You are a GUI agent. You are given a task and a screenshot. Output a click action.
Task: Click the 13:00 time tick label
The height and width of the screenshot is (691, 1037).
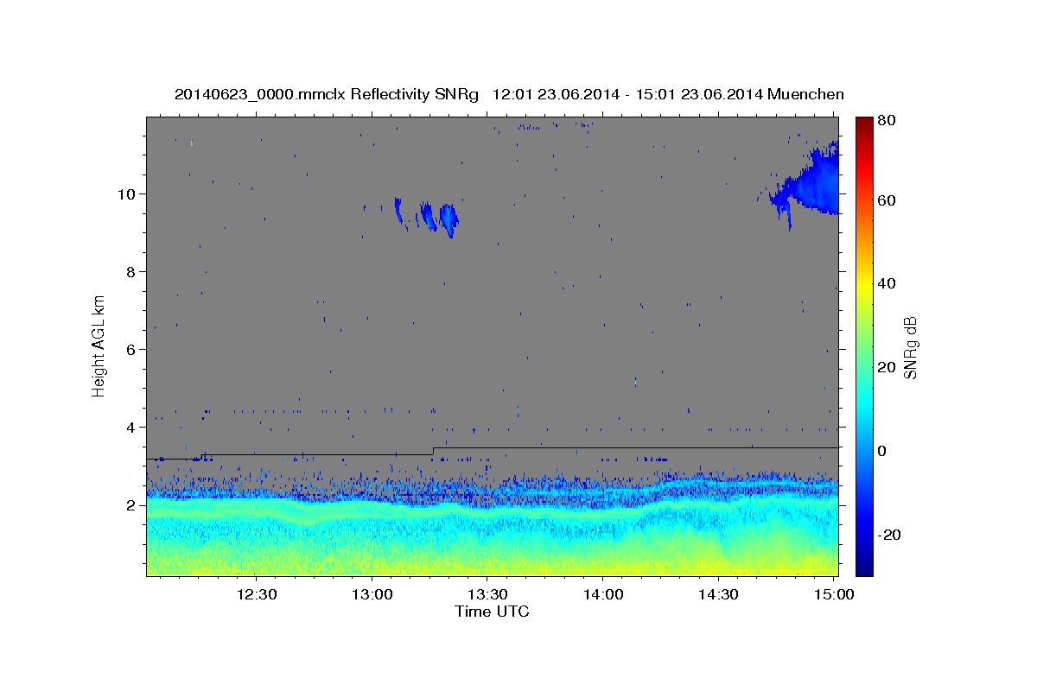372,594
